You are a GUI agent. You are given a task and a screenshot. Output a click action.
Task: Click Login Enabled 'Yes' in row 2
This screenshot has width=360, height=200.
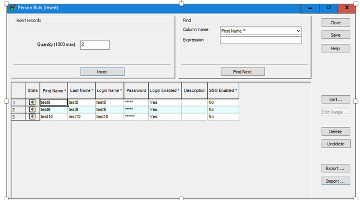coord(165,109)
